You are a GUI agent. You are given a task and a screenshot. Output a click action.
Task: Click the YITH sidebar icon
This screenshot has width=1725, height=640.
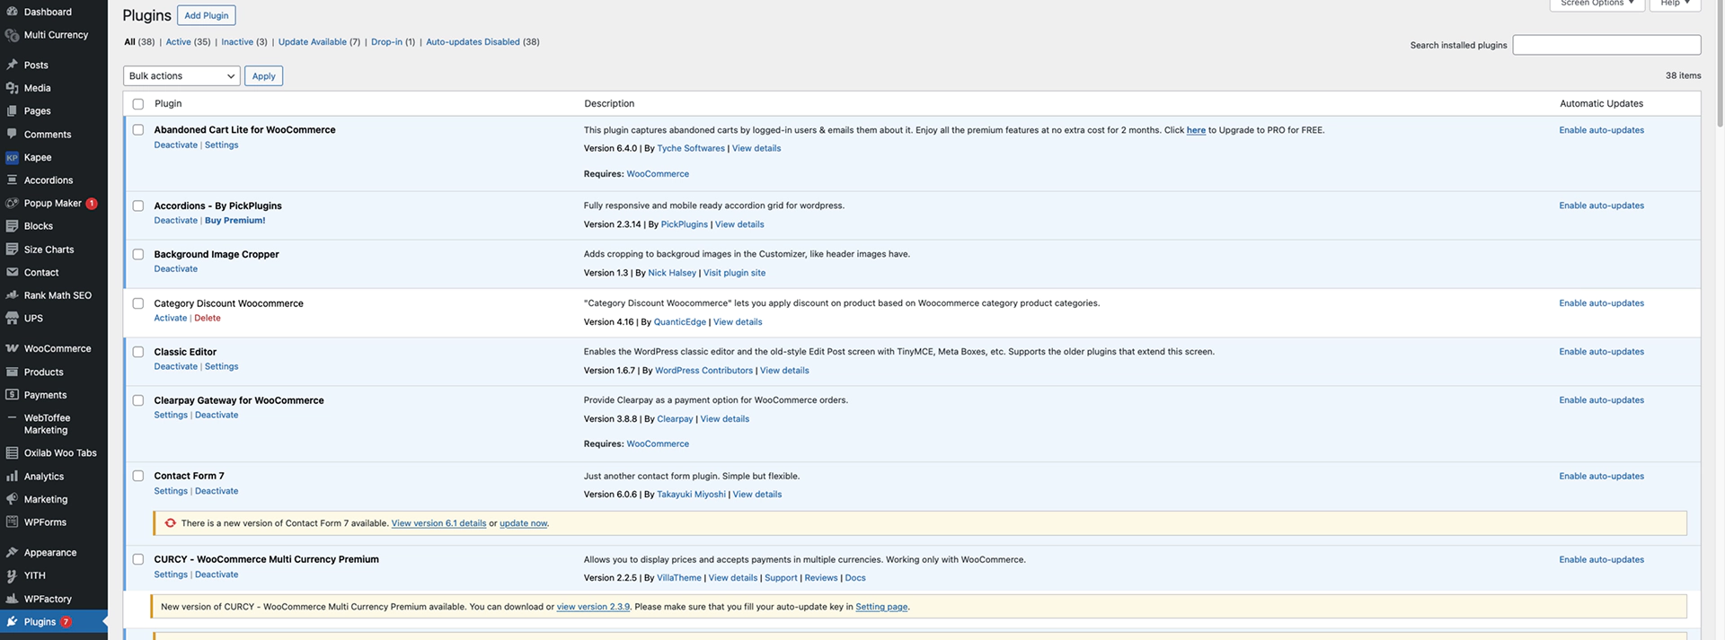(12, 575)
